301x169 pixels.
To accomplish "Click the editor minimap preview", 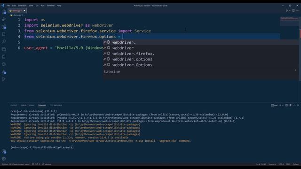I will click(x=289, y=21).
